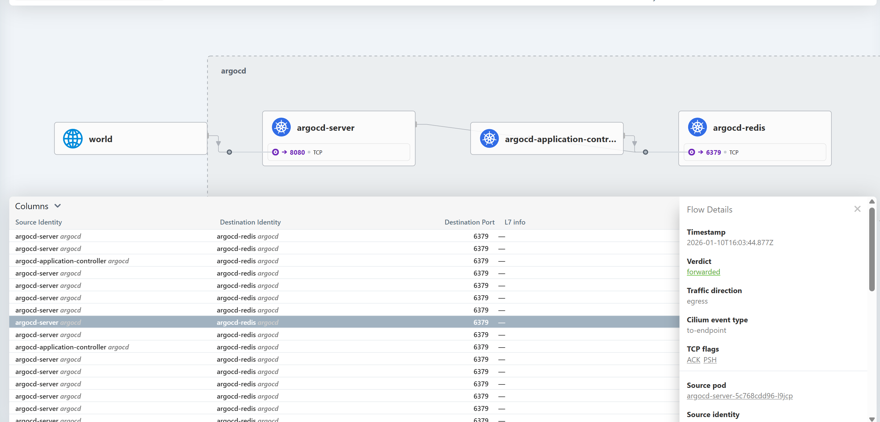Click the argocd-application-controller Kubernetes icon
Screen dimensions: 880x422
pyautogui.click(x=489, y=139)
